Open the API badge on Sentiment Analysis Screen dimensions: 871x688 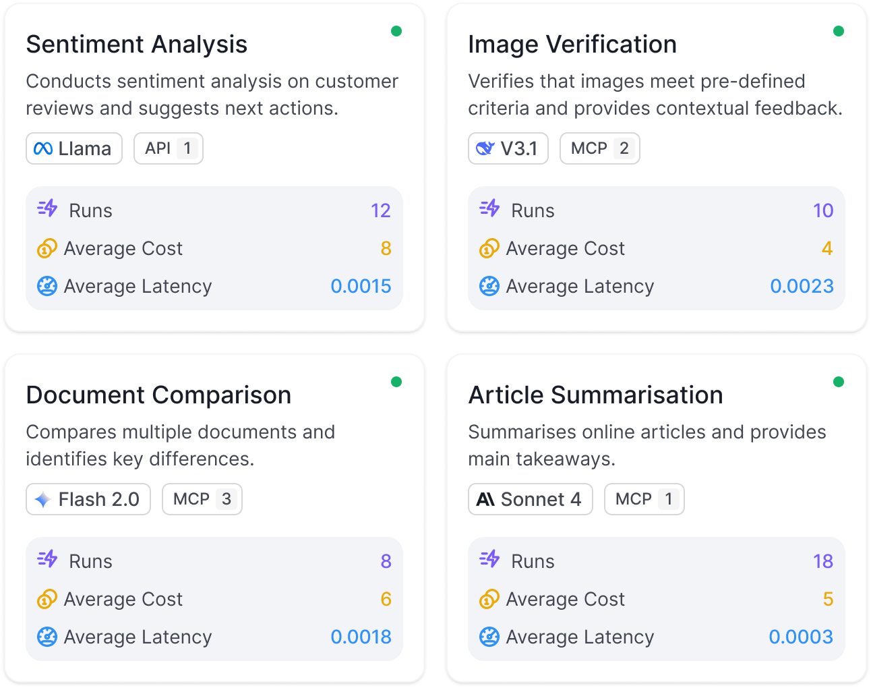[x=168, y=148]
